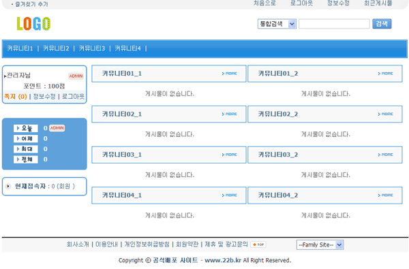
Task: Open 최근게시물 in the top menu
Action: (378, 3)
